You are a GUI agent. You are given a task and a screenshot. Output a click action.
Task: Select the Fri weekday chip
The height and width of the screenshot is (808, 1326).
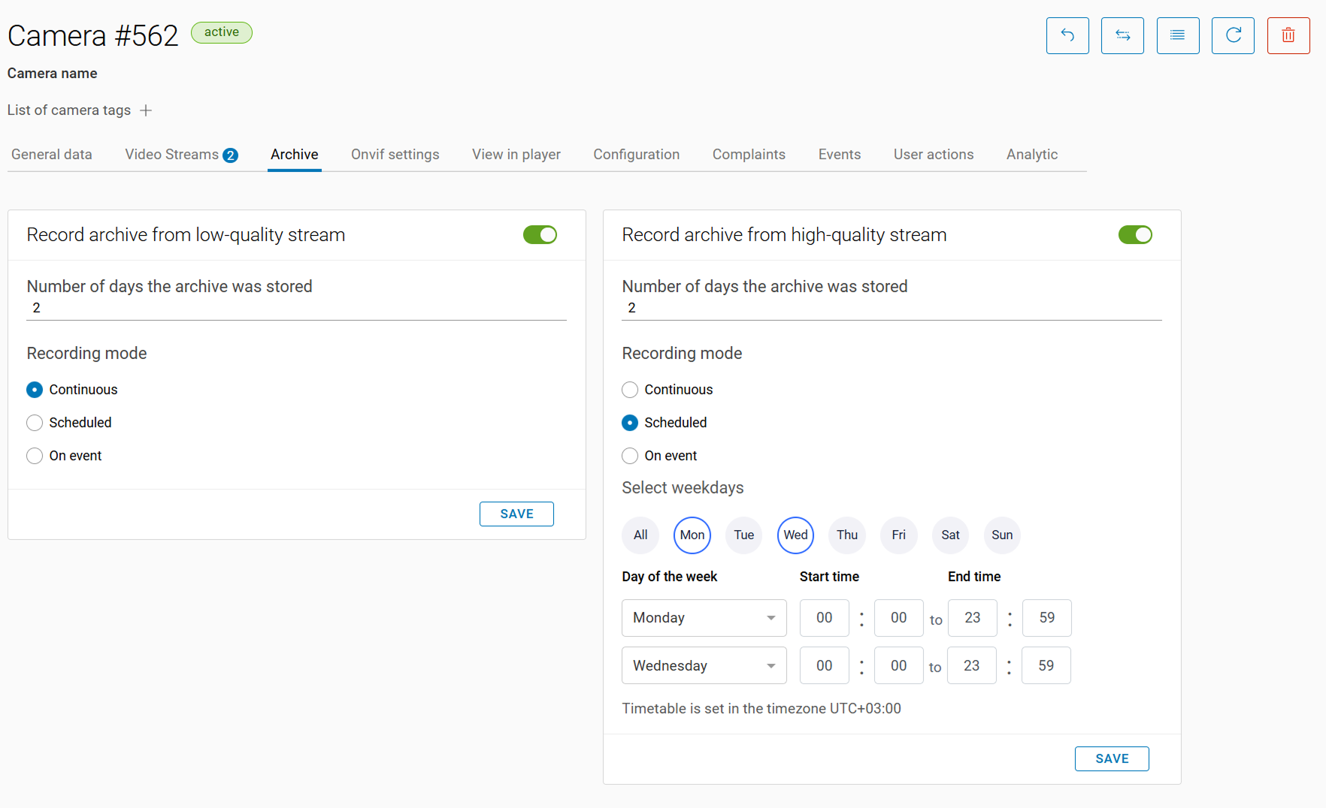point(898,535)
